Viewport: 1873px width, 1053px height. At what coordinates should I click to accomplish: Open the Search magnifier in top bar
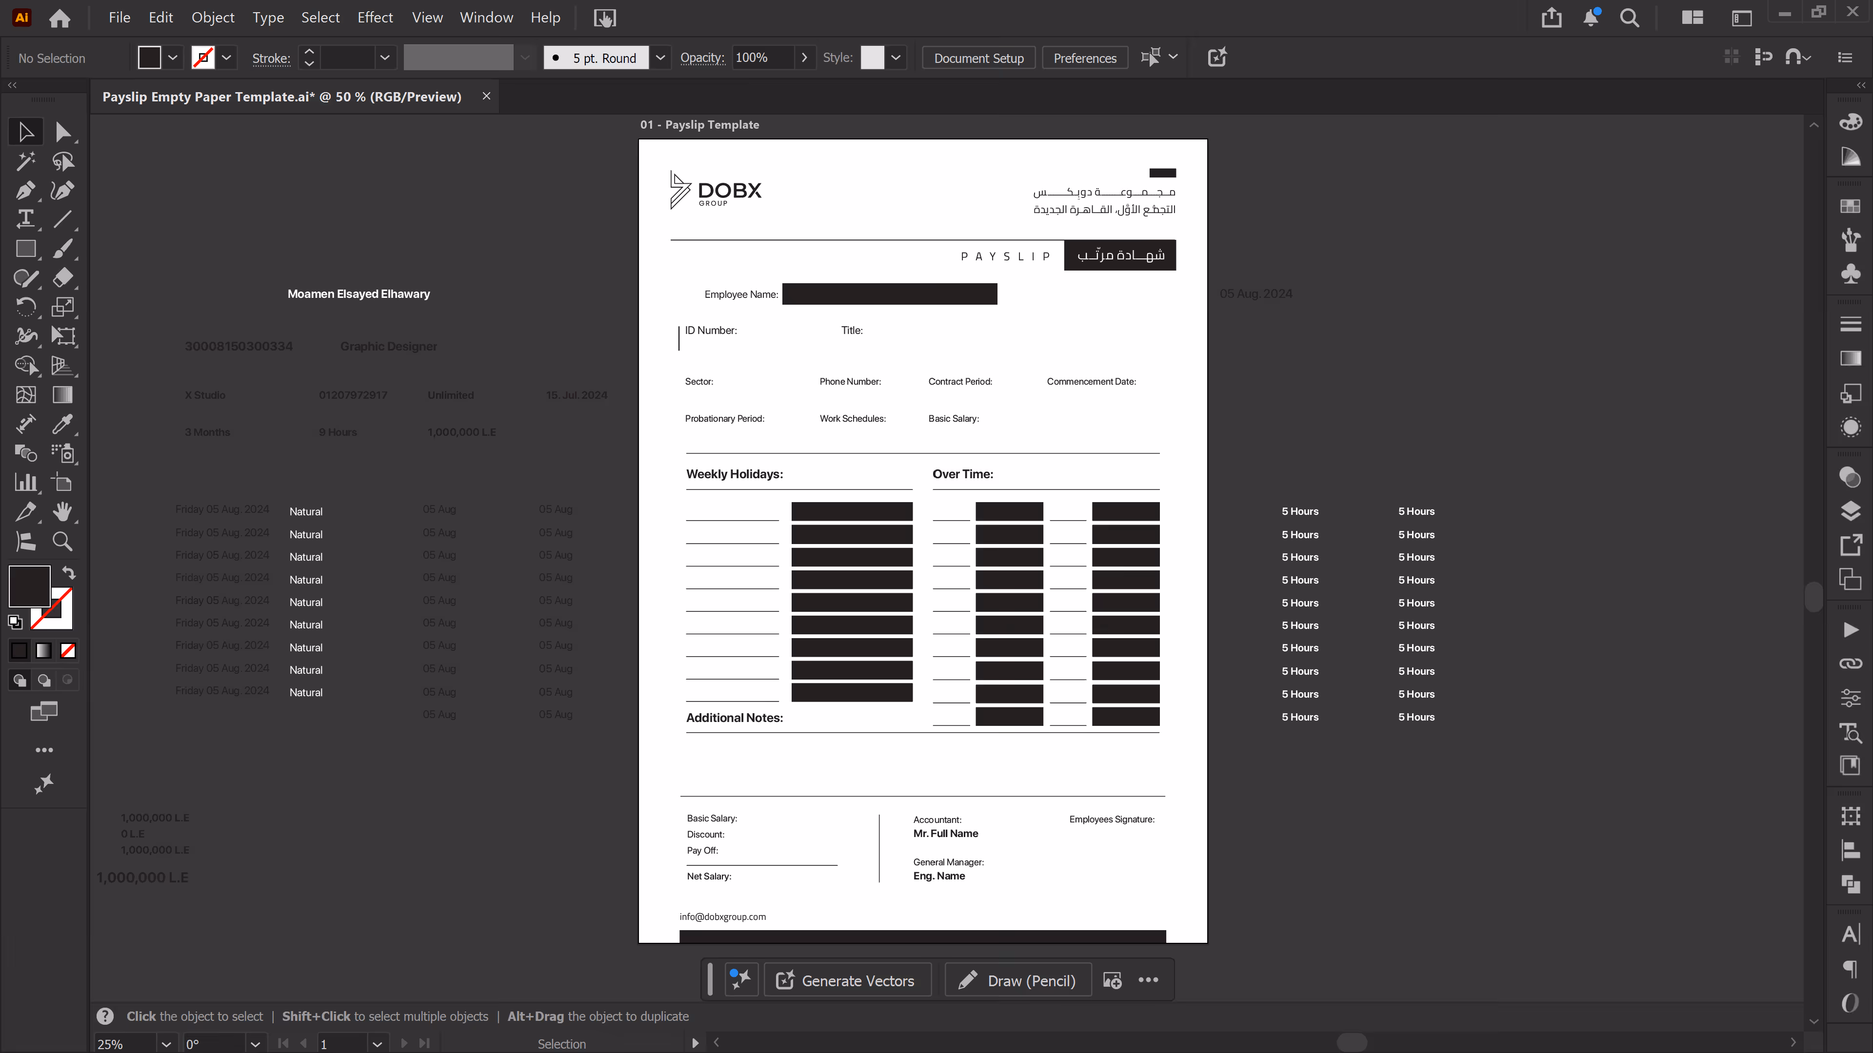coord(1630,18)
